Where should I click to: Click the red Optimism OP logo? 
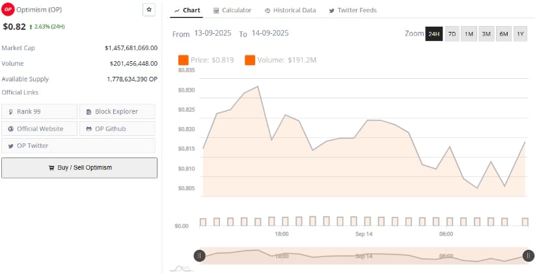8,10
